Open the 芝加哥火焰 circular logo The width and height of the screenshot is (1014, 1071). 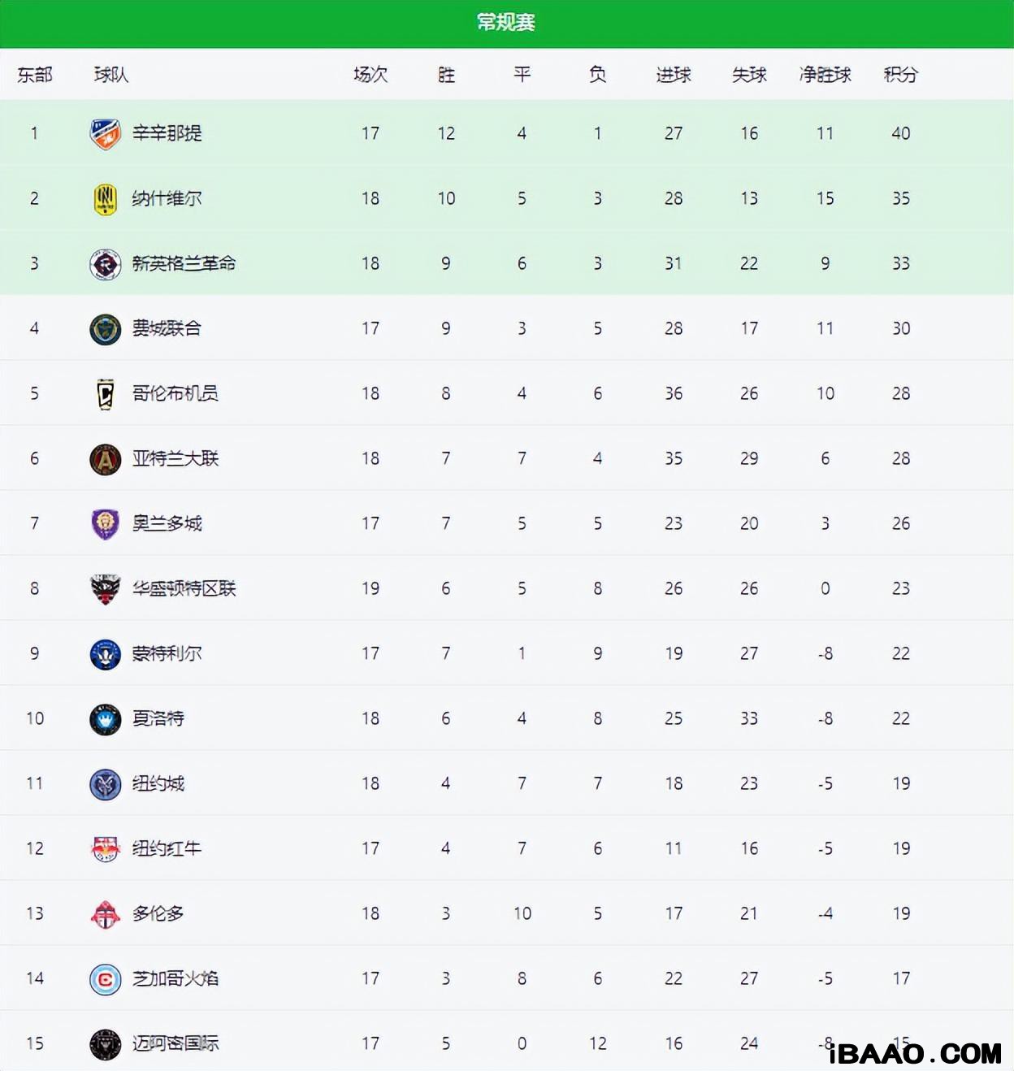click(x=105, y=978)
